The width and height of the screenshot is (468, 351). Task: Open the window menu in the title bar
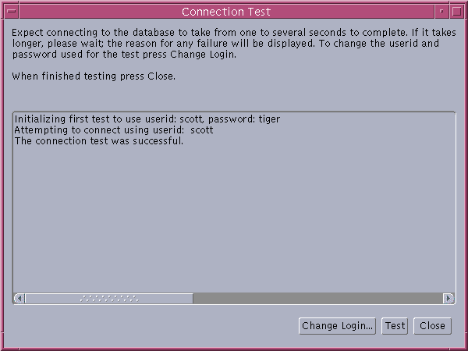tap(11, 11)
